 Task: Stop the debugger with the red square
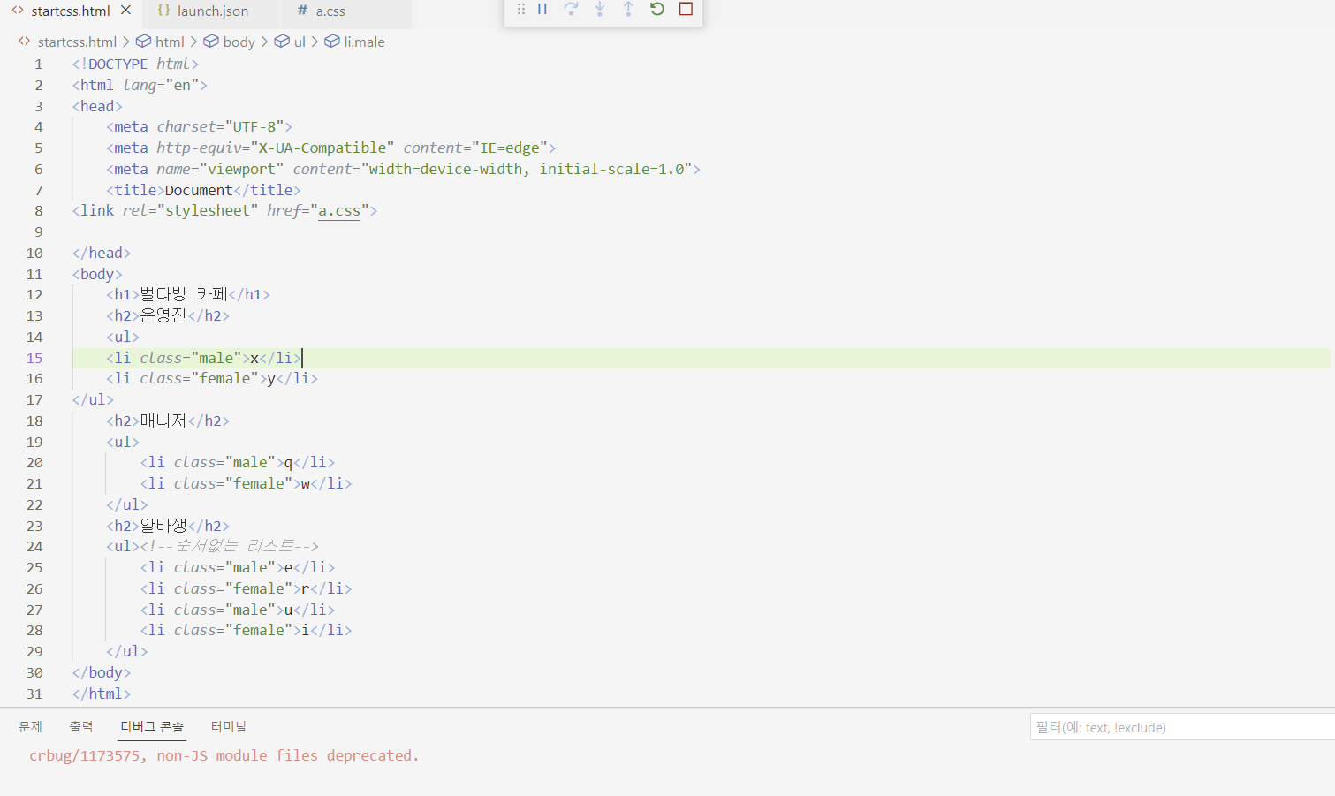pyautogui.click(x=686, y=9)
